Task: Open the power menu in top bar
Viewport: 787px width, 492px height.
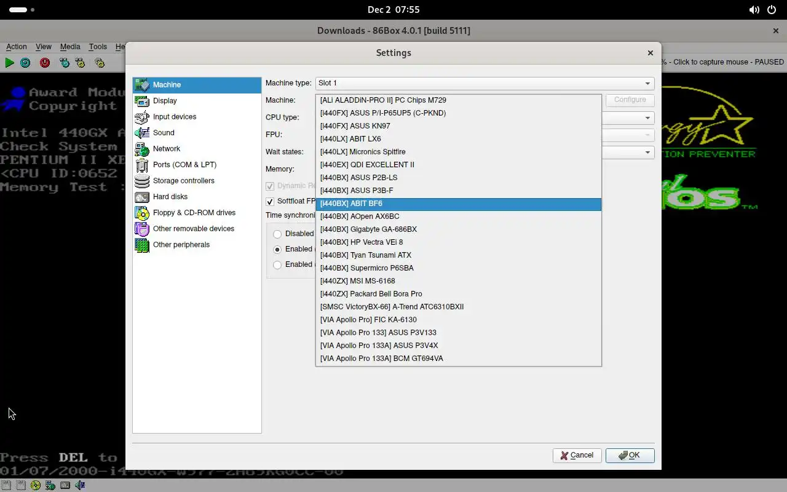Action: [x=772, y=10]
